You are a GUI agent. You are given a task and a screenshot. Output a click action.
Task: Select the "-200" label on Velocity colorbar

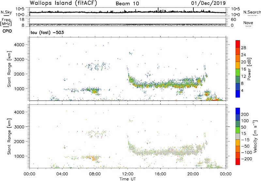(247, 159)
